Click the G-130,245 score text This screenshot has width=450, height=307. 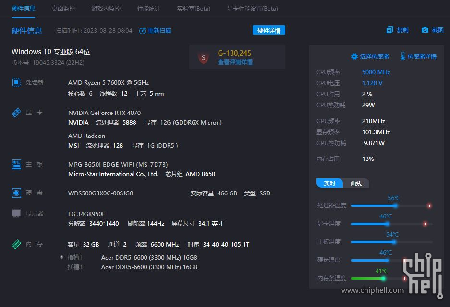coord(234,53)
